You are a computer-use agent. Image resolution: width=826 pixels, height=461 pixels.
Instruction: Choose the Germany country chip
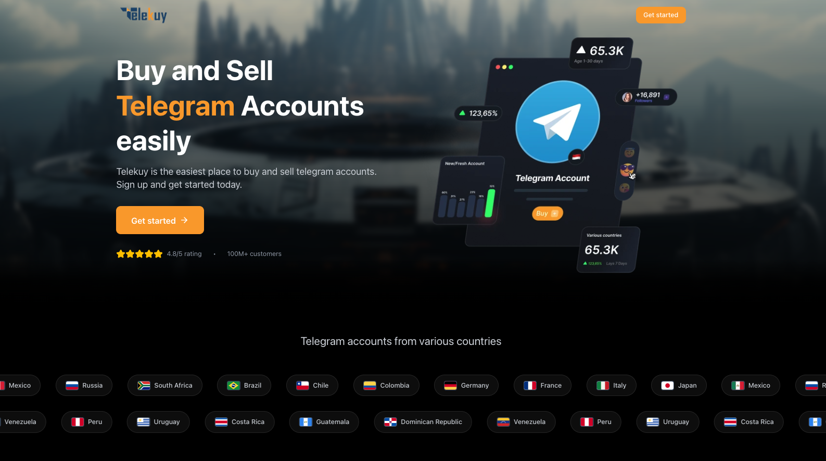[466, 386]
